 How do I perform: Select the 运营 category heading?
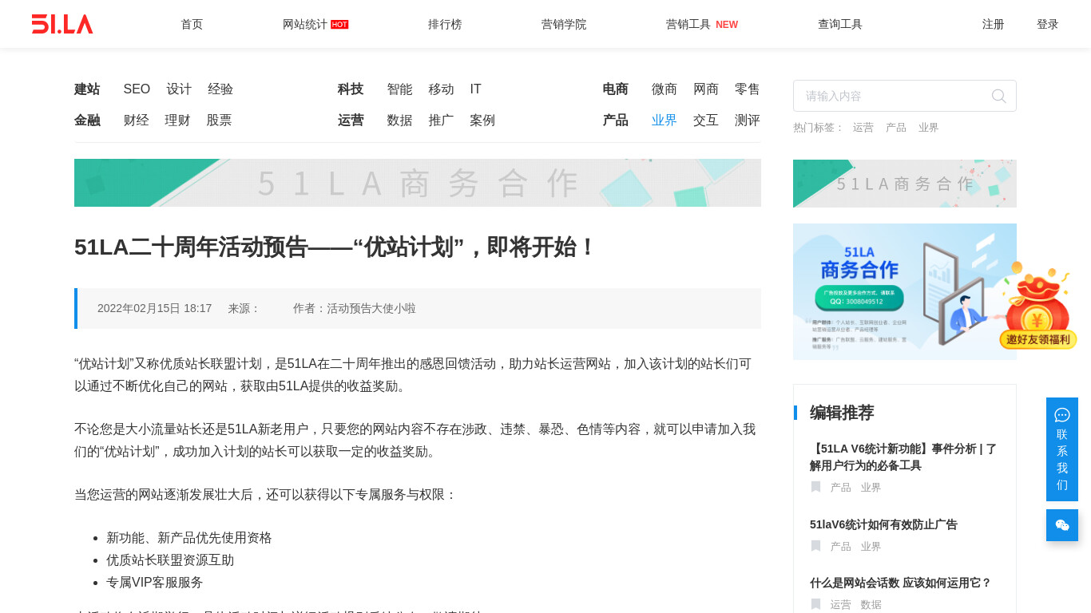(351, 121)
